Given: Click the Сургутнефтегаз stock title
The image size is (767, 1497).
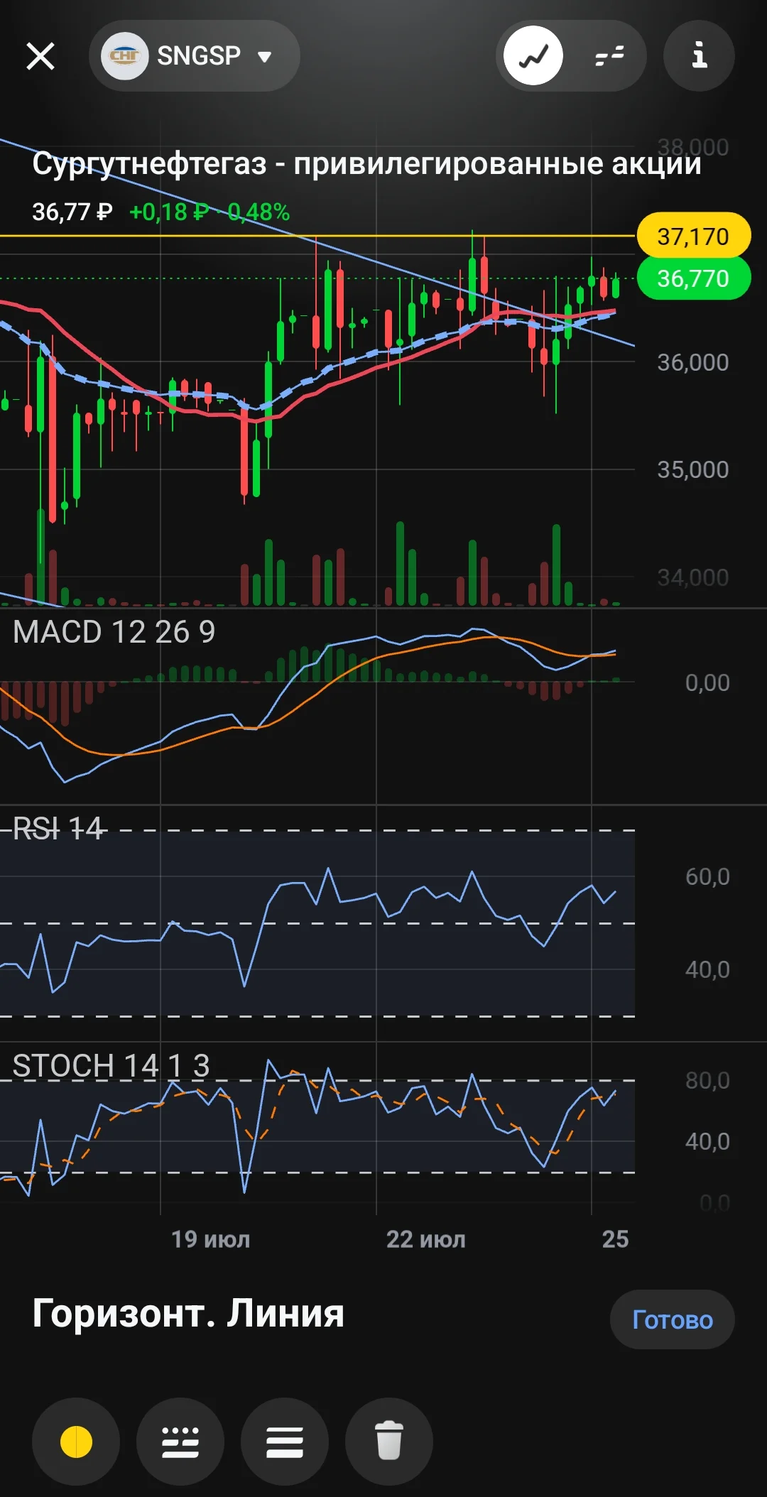Looking at the screenshot, I should point(366,164).
